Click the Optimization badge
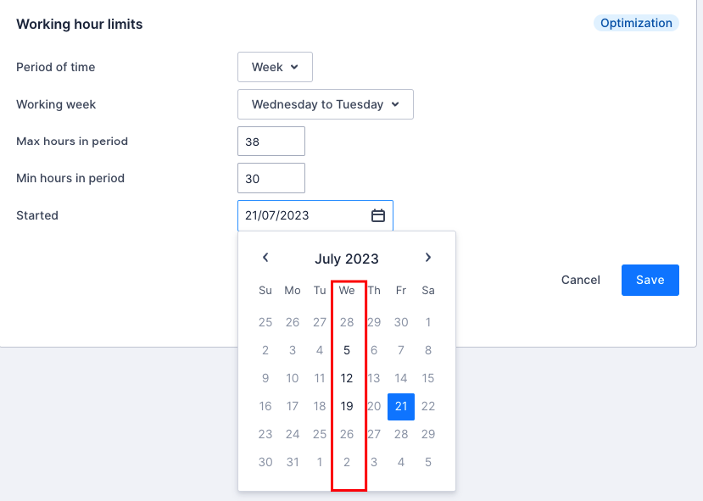This screenshot has width=703, height=501. pyautogui.click(x=635, y=23)
